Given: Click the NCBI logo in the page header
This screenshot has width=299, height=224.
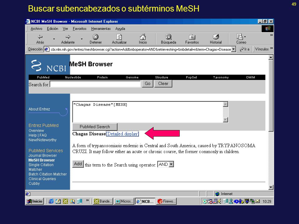Looking at the screenshot, I should point(49,66).
